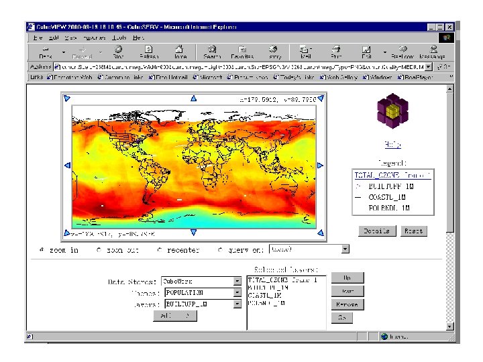Screen dimensions: 483x362
Task: Pan map toward upper-right corner arrow
Action: [321, 99]
